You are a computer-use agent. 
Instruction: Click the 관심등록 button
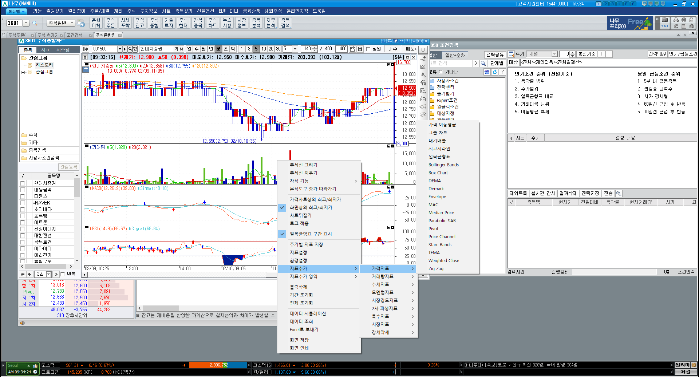tap(68, 167)
